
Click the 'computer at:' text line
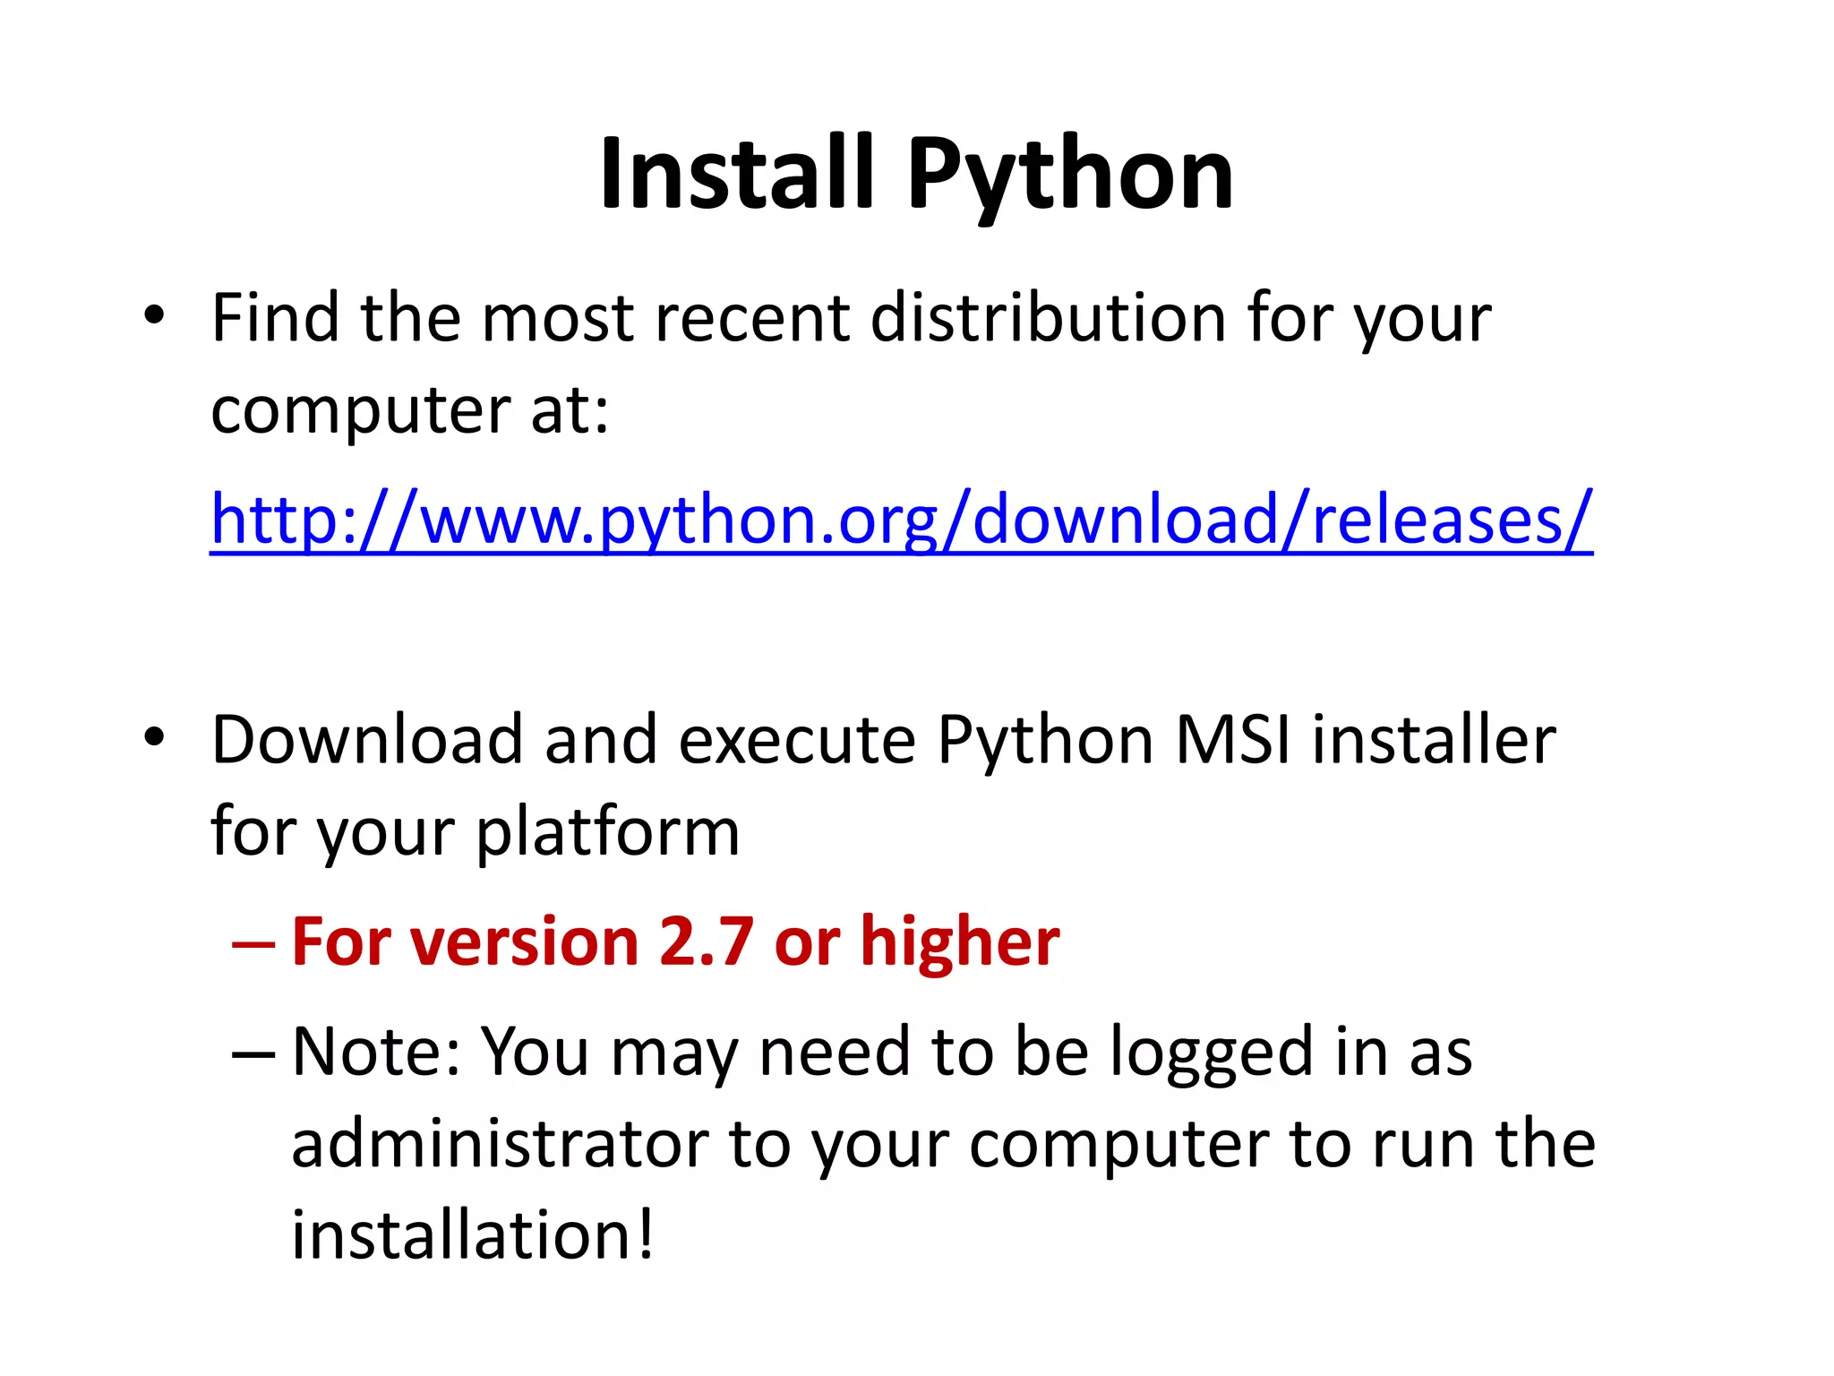click(x=410, y=410)
